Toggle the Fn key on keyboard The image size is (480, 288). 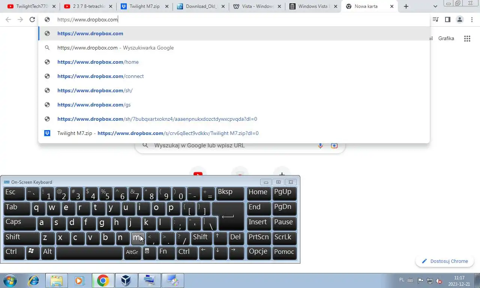click(166, 253)
